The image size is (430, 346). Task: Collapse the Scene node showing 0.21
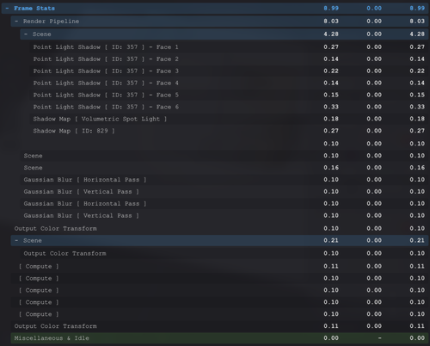coord(16,240)
